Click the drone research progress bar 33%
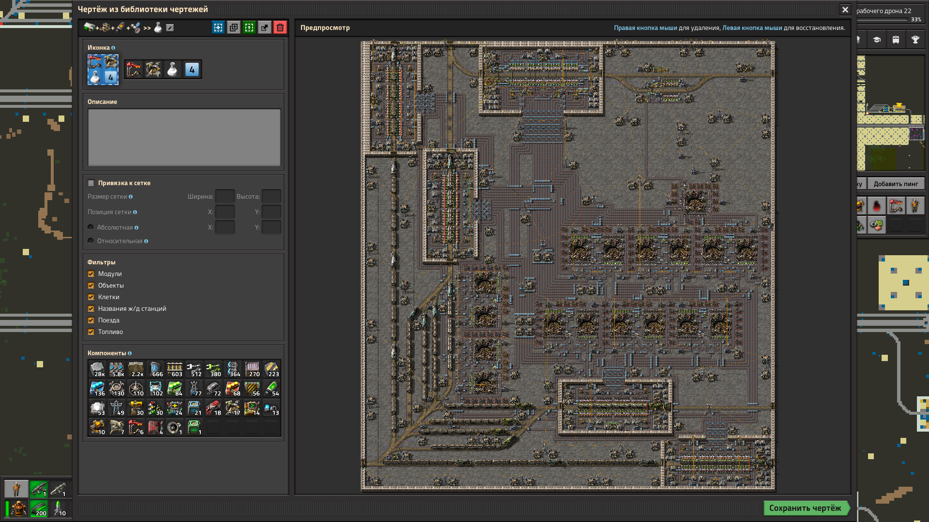Viewport: 929px width, 522px height. coord(882,20)
